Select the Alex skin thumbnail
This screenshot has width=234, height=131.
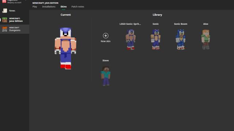point(205,39)
